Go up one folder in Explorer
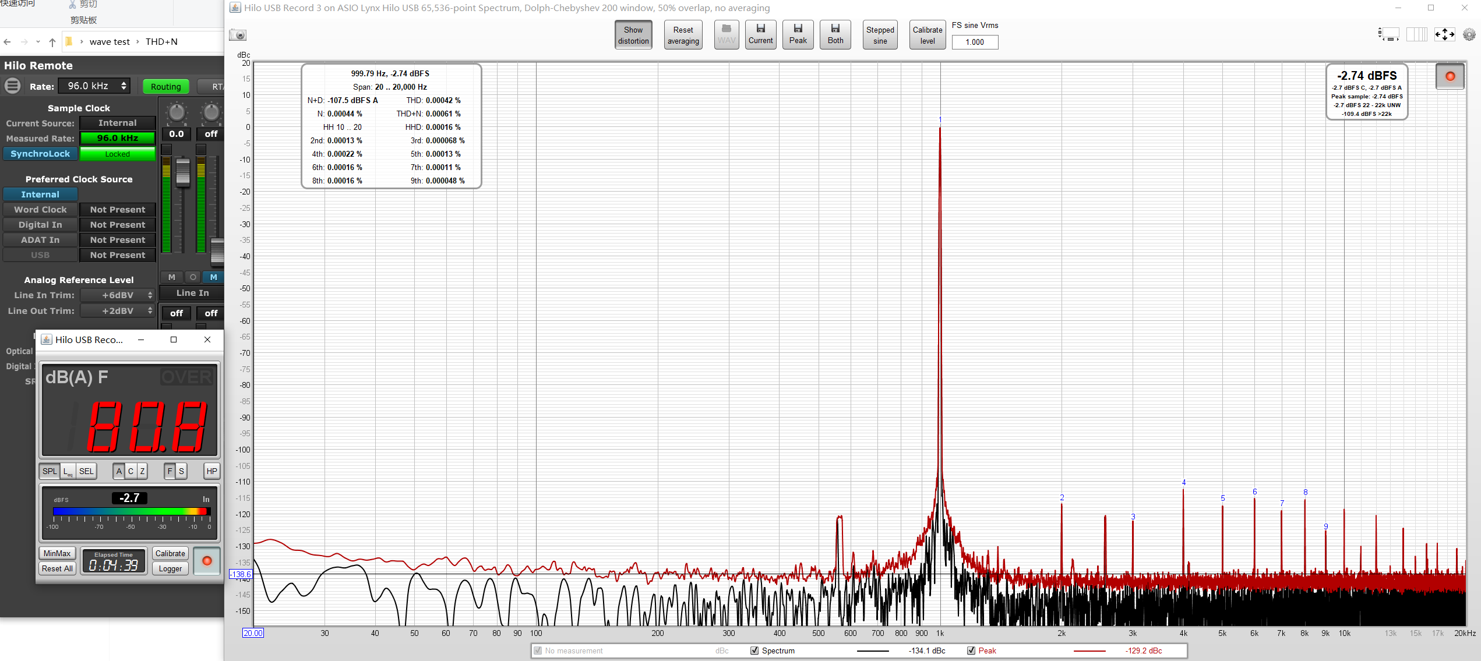 point(52,42)
